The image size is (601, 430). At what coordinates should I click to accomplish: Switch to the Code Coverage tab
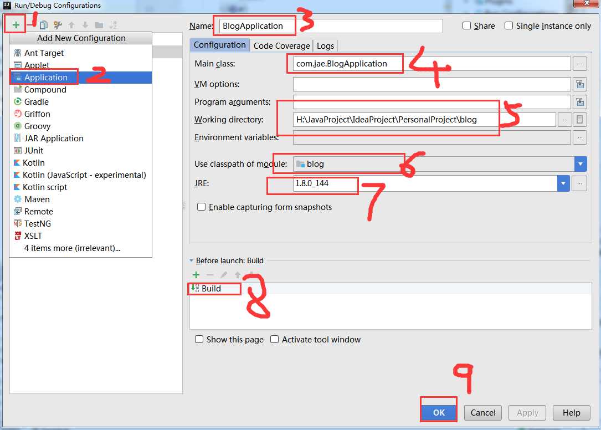pos(282,45)
